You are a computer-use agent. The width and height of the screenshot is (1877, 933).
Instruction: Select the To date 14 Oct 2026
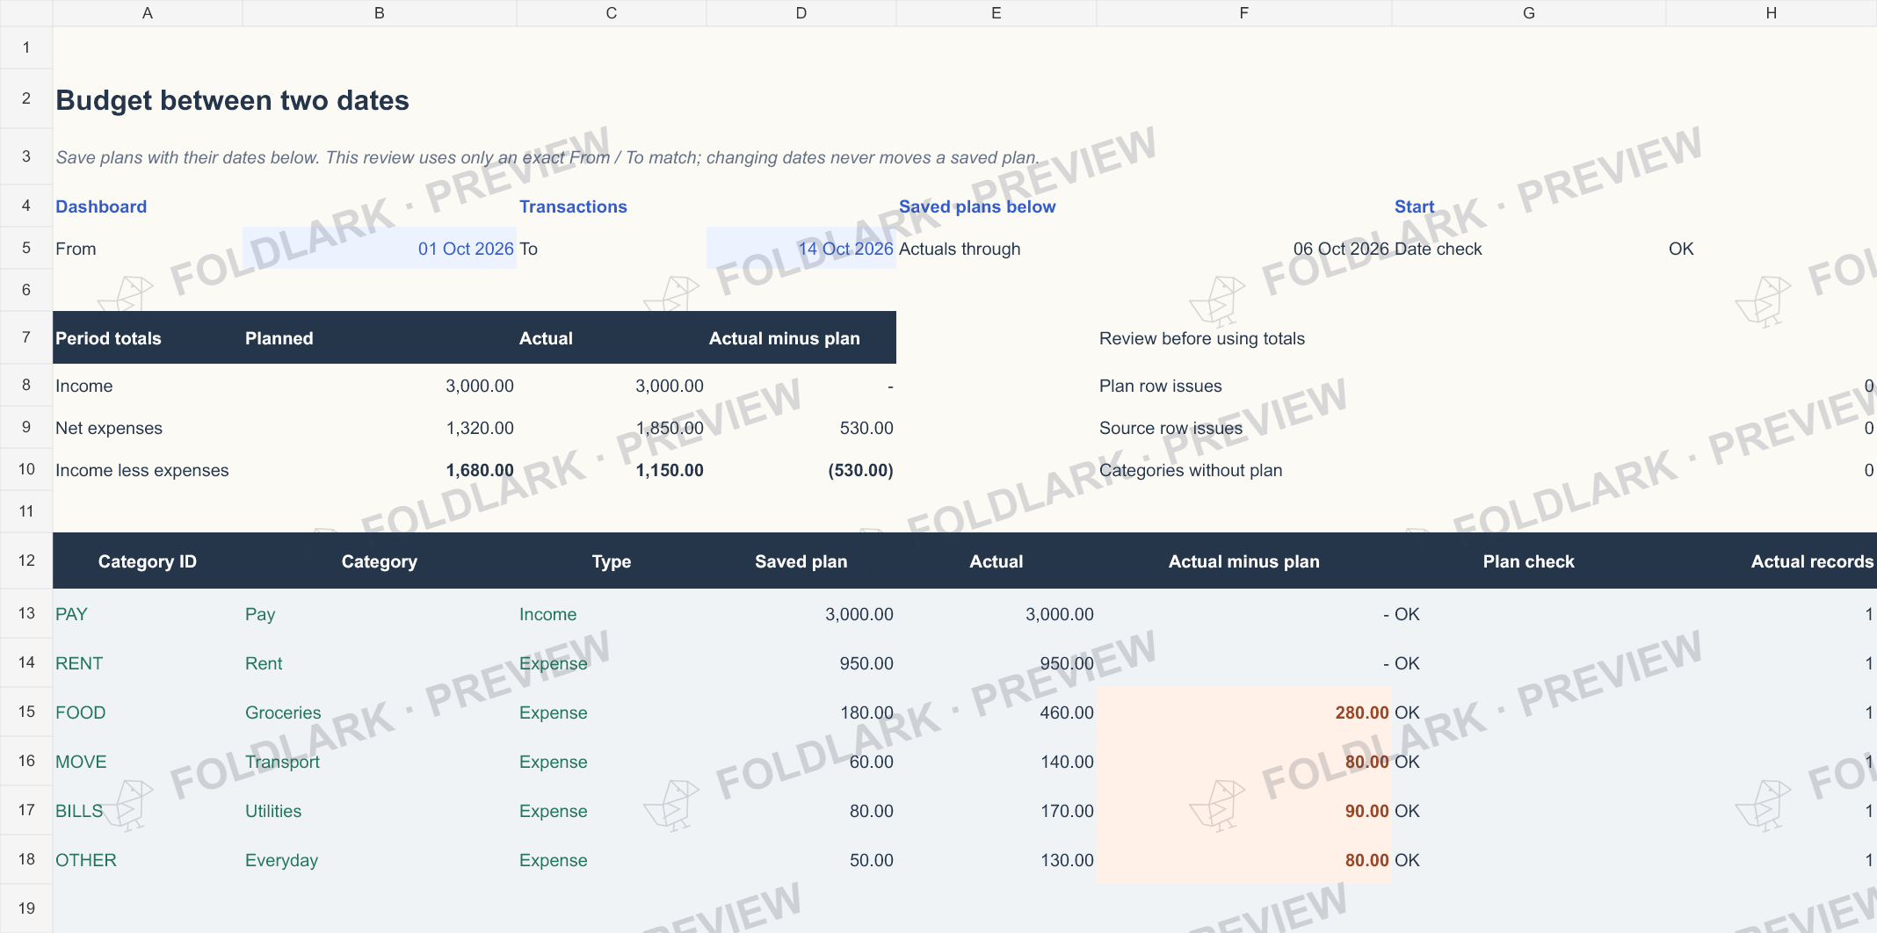pyautogui.click(x=801, y=249)
